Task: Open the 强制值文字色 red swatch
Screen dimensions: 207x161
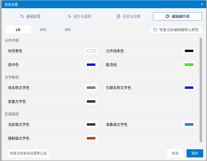Action: point(91,138)
